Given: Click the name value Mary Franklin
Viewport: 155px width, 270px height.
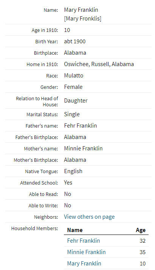Looking at the screenshot, I should [x=81, y=10].
